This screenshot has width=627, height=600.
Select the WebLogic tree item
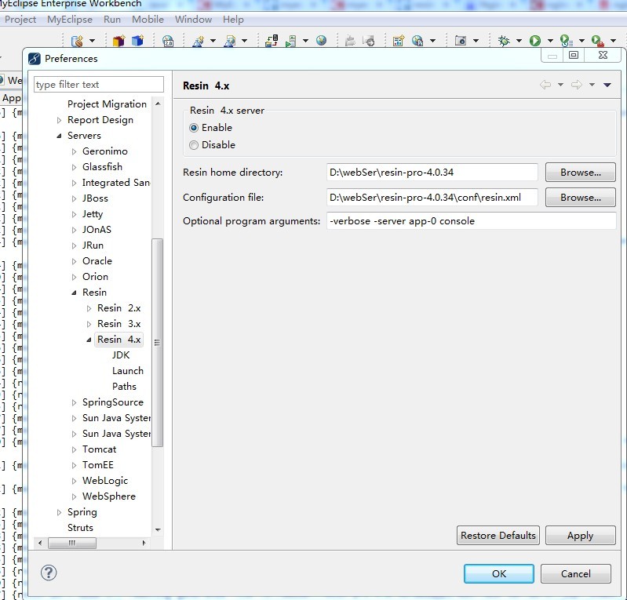105,481
